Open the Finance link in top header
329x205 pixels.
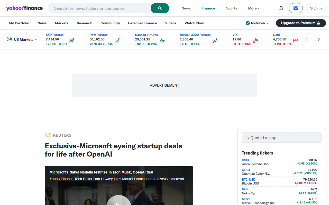pyautogui.click(x=208, y=8)
